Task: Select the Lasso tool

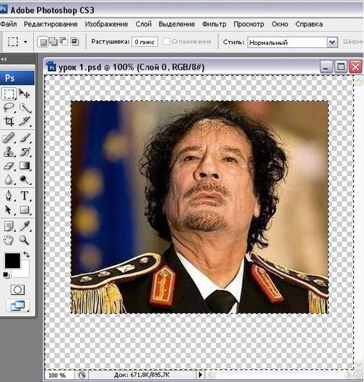Action: (x=9, y=107)
